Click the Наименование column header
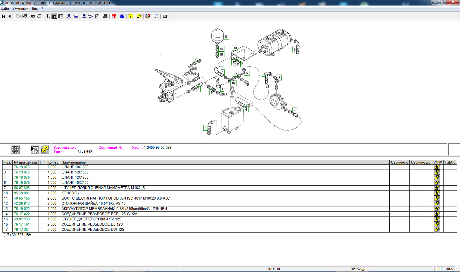Screen dimensions: 460x272 pyautogui.click(x=73, y=162)
